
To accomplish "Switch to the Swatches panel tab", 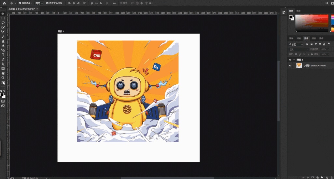I will click(299, 11).
